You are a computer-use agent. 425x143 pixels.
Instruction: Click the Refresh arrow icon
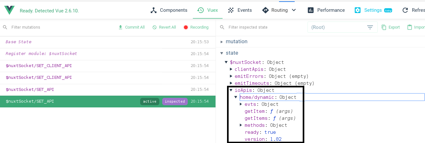(x=405, y=10)
